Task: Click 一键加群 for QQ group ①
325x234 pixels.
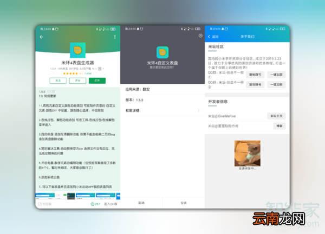Action: [x=276, y=75]
